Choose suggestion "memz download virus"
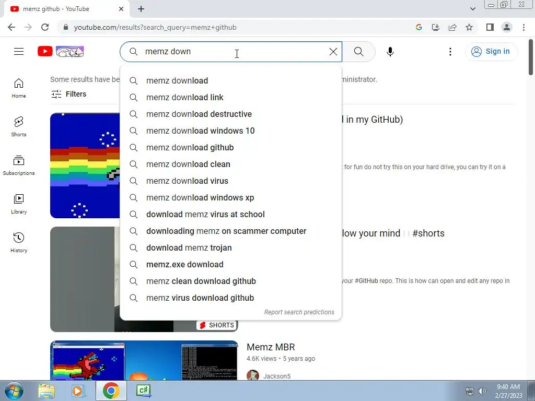Screen dimensions: 535x401 click(230, 181)
